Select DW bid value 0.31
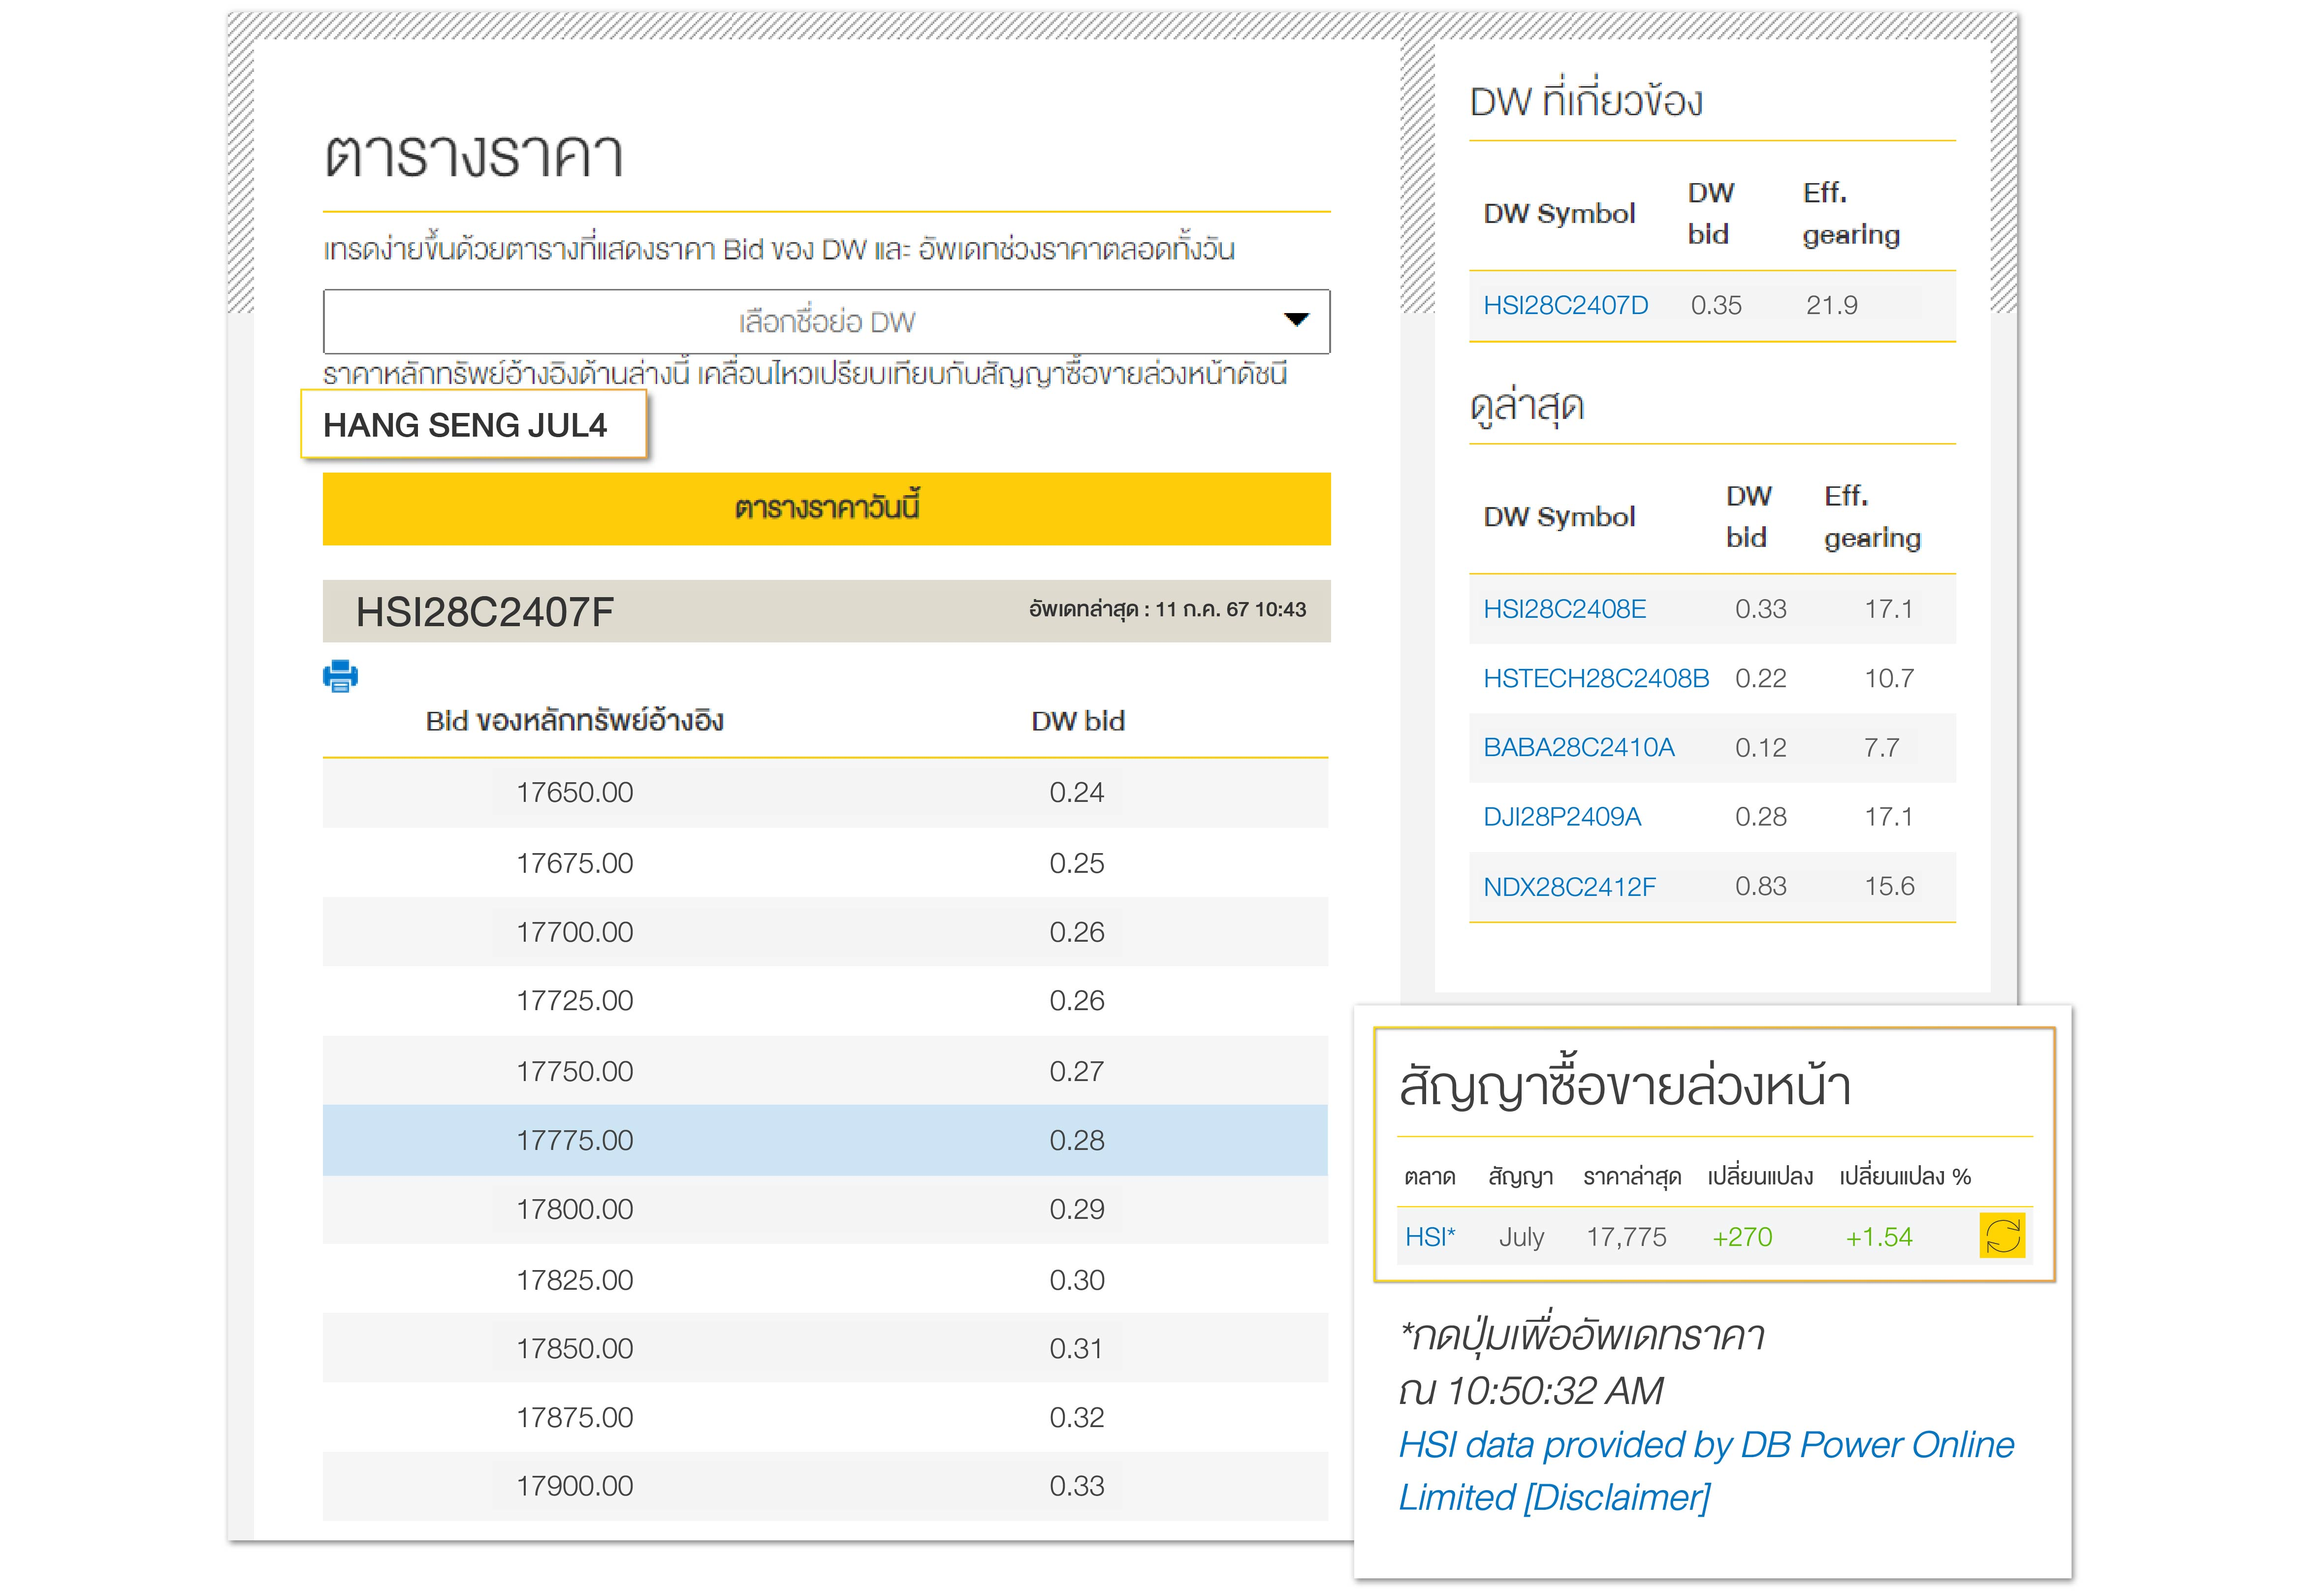 (1077, 1348)
